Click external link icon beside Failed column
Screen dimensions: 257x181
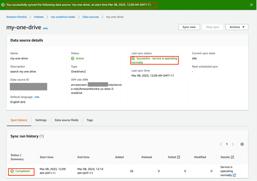point(179,157)
